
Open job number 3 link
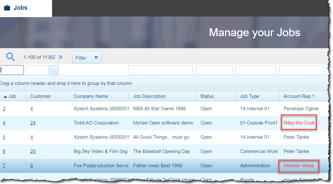pos(4,109)
